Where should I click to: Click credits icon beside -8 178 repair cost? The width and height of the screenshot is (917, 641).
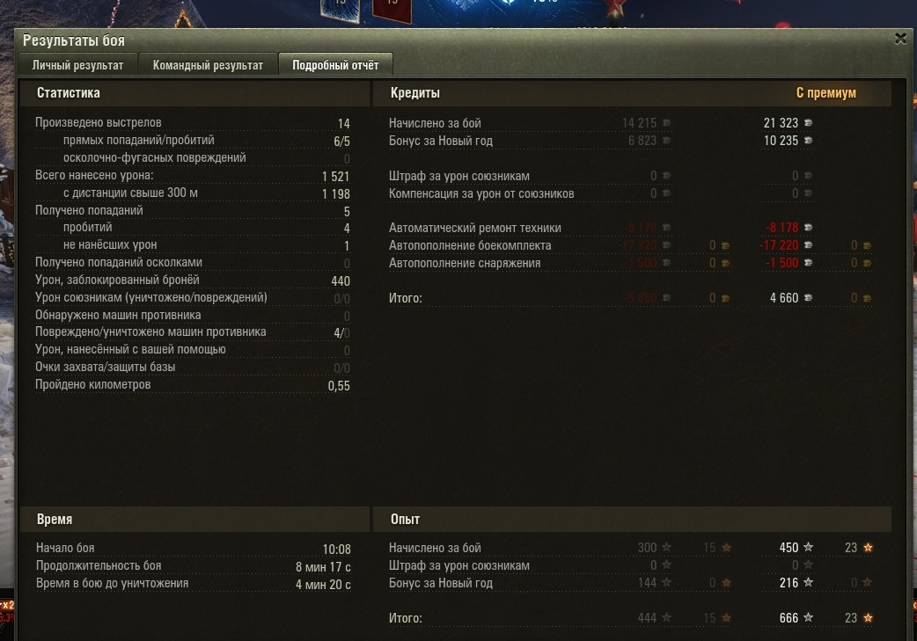[808, 228]
